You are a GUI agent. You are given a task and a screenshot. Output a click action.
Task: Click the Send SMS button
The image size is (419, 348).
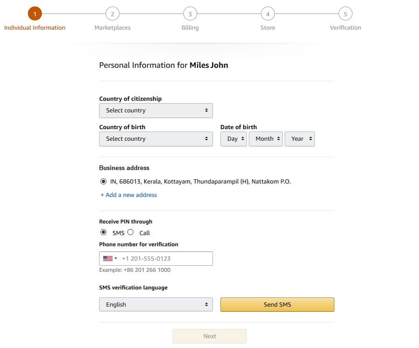(x=277, y=304)
